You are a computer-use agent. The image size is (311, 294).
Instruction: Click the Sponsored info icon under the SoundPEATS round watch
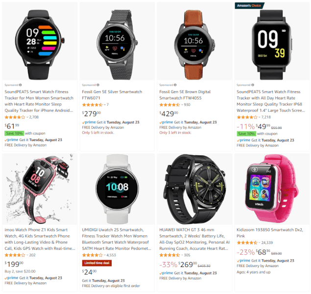[x=21, y=85]
